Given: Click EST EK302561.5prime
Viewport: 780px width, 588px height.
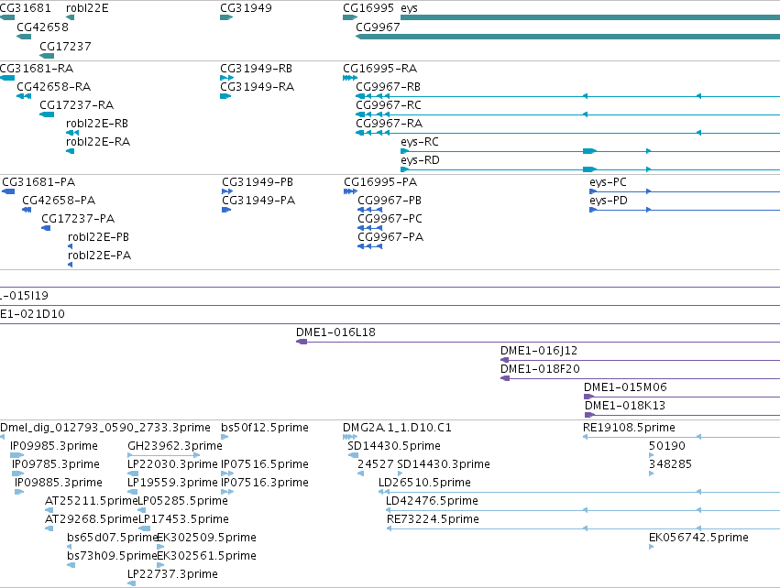Looking at the screenshot, I should point(206,556).
